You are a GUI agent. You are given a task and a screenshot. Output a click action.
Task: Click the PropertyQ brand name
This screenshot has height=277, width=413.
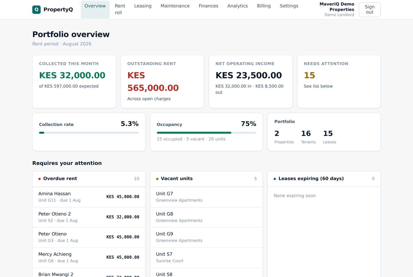pyautogui.click(x=58, y=10)
